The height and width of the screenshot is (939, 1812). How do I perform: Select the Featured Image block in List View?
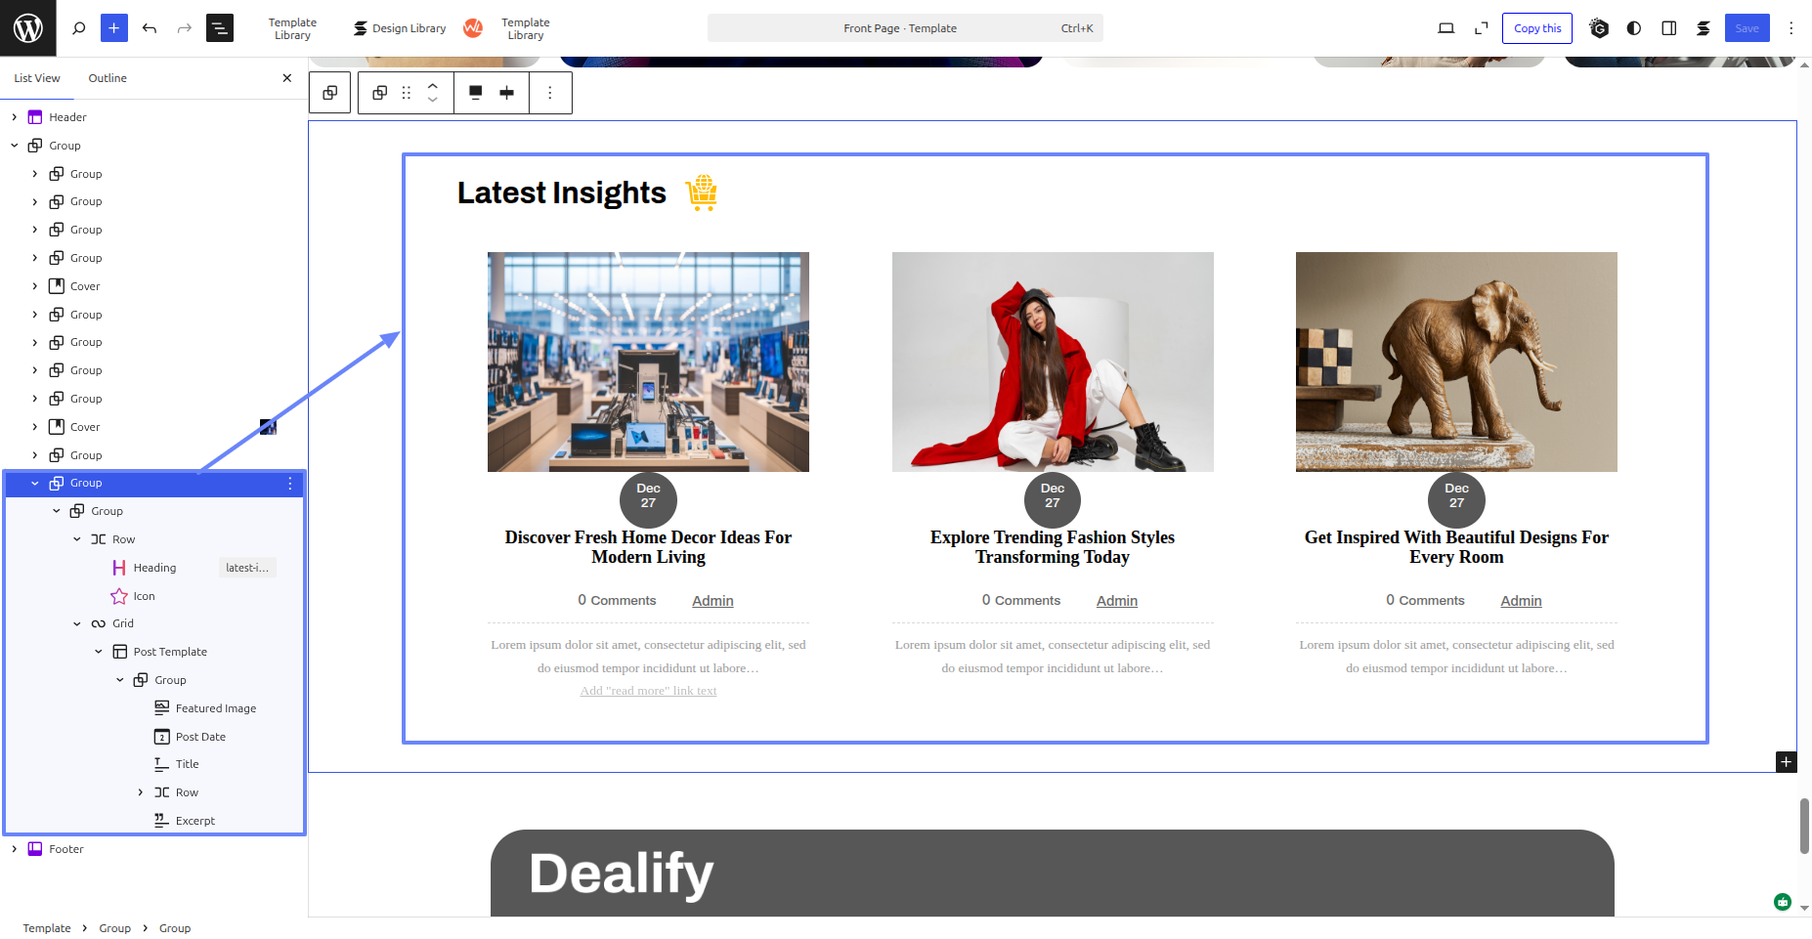(x=215, y=708)
